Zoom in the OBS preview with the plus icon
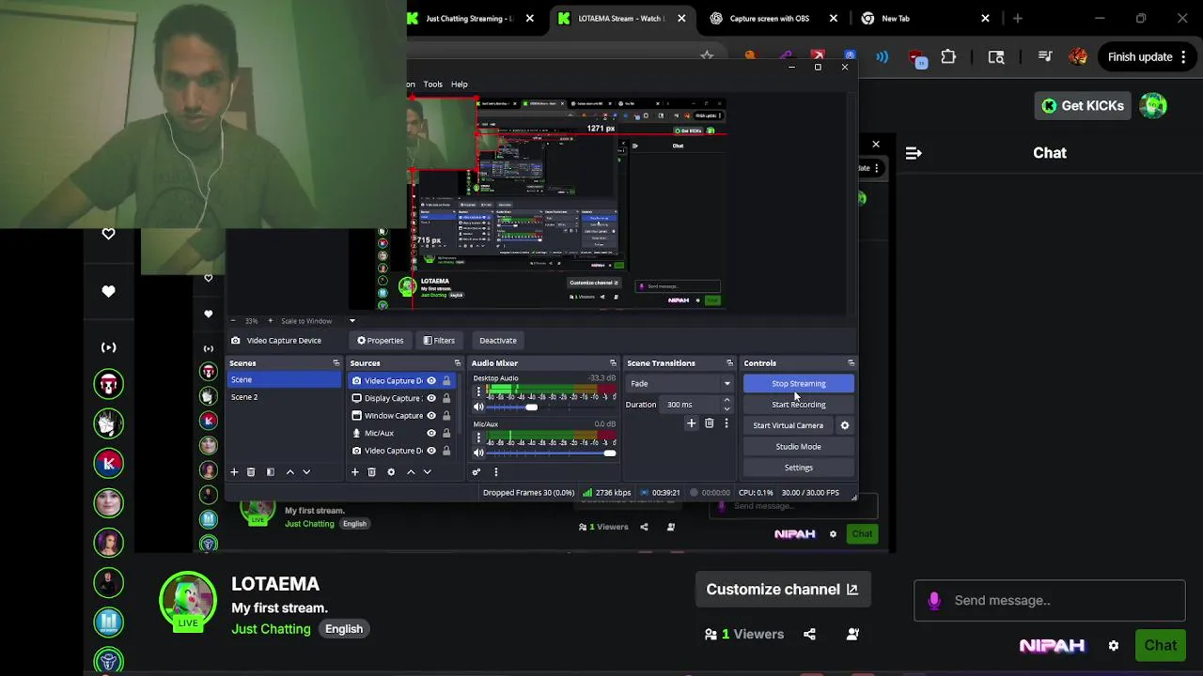This screenshot has width=1203, height=676. (x=270, y=321)
